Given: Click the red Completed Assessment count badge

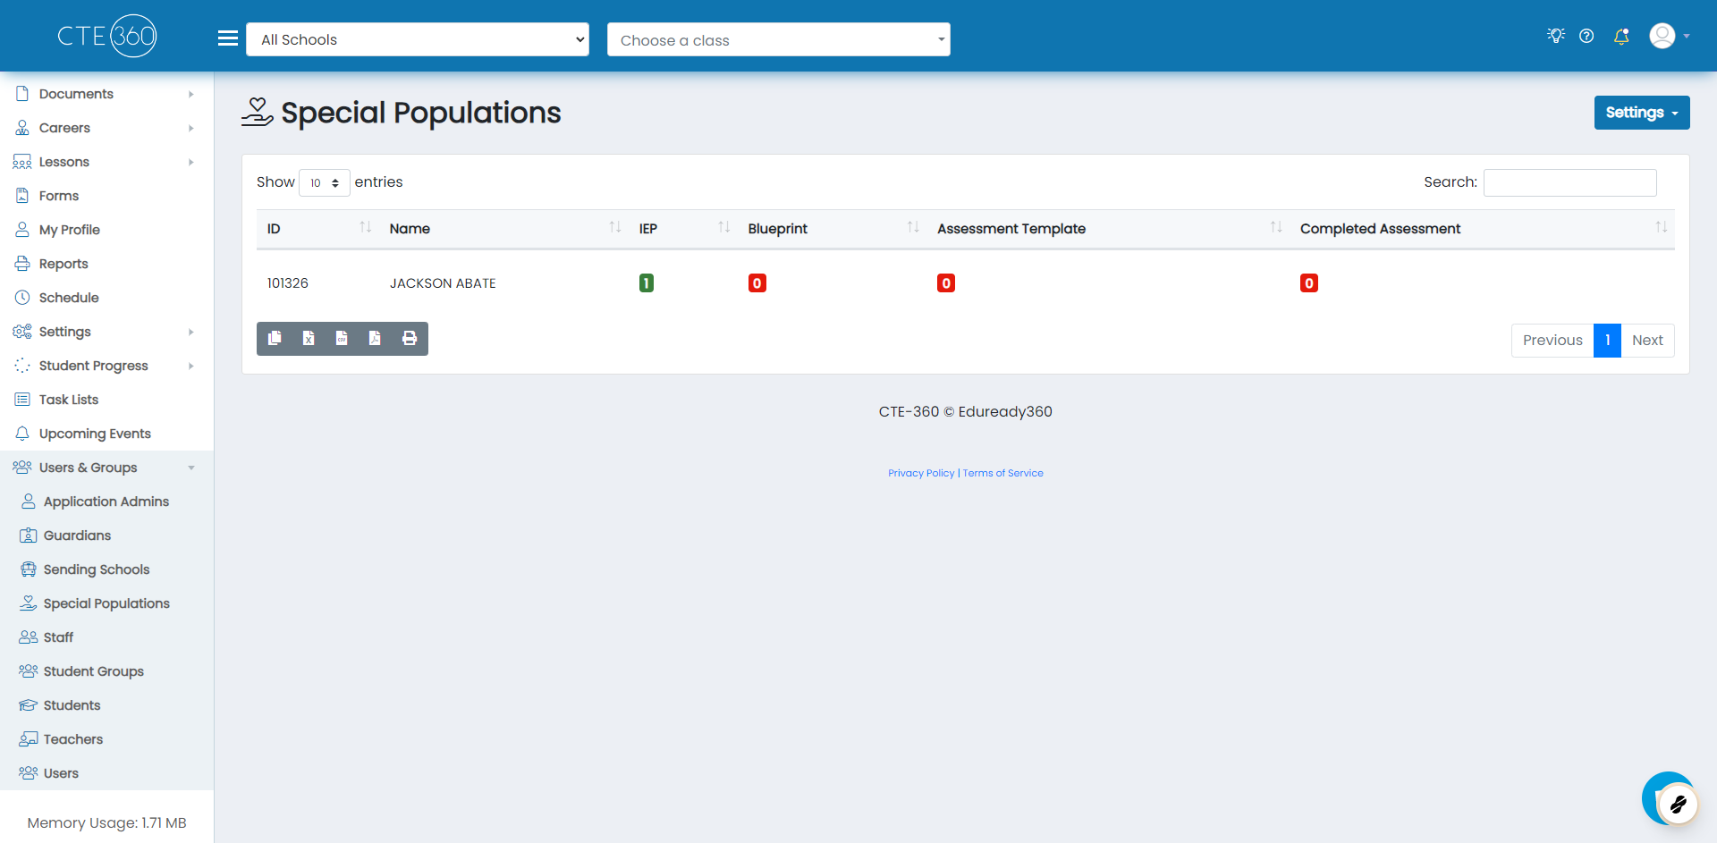Looking at the screenshot, I should (1309, 283).
